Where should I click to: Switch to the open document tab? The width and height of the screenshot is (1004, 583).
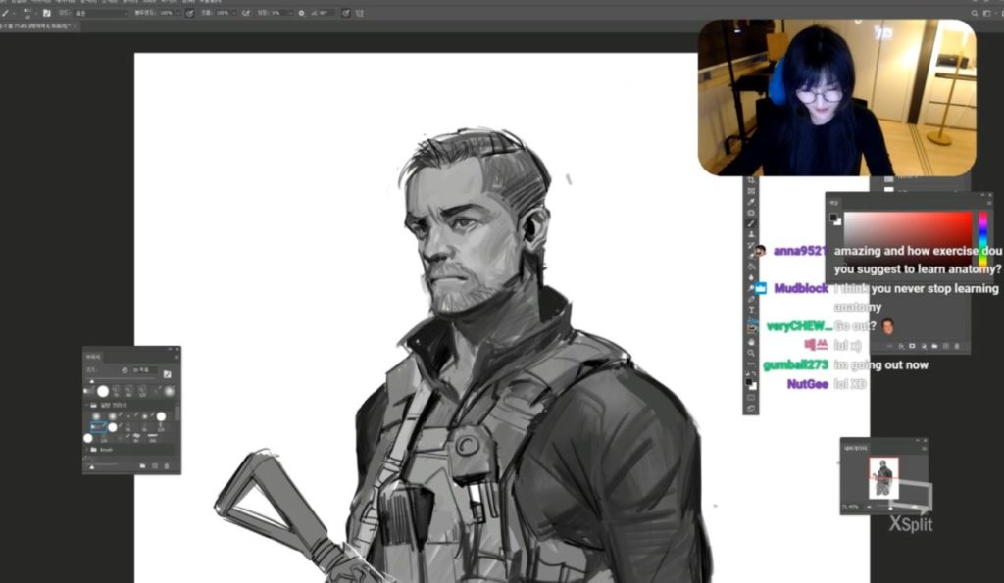coord(37,25)
